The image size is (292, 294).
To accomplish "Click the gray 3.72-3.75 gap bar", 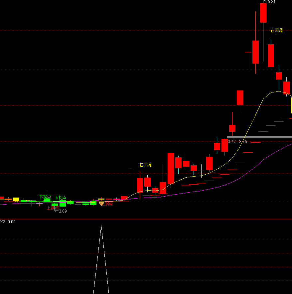I will pos(259,137).
